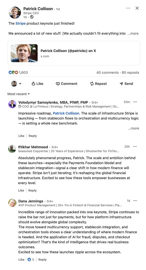Viewport: 146px width, 270px height.
Task: Open the post's three-dot options menu
Action: coord(128,8)
